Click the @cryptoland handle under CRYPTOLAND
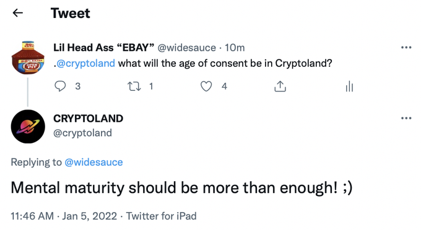The height and width of the screenshot is (230, 421). click(82, 133)
